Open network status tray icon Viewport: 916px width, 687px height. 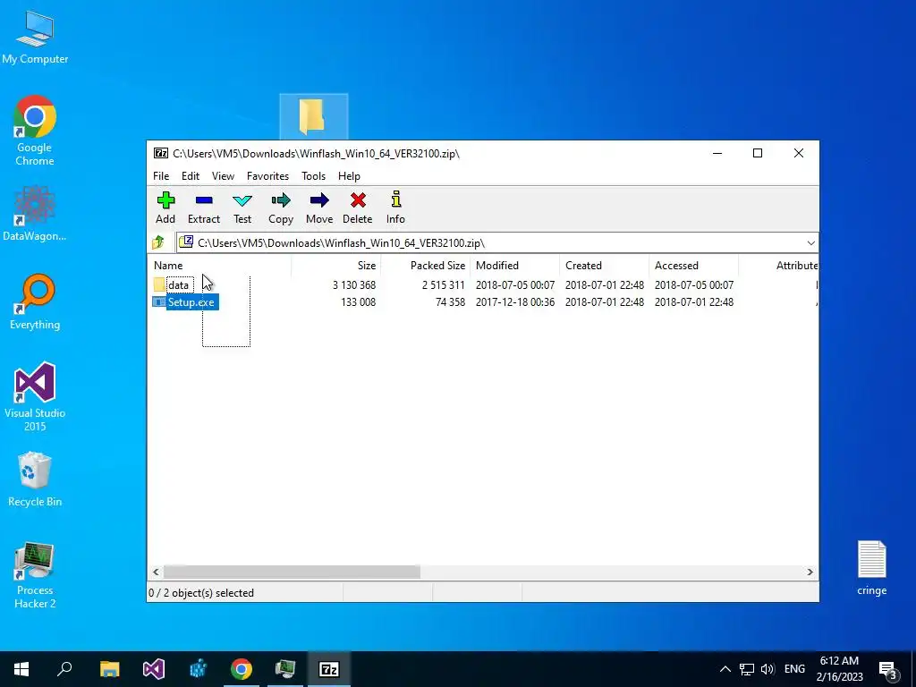[x=747, y=669]
